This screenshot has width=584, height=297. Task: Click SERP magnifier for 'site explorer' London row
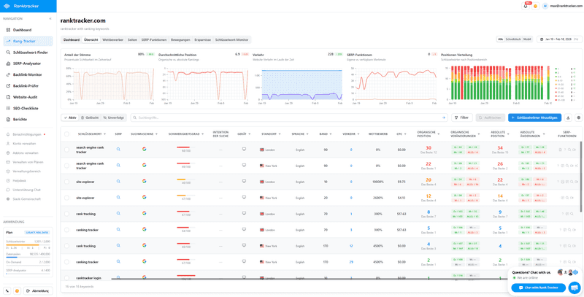[118, 182]
